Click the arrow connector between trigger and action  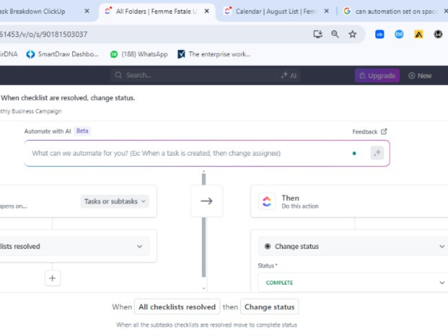(207, 201)
